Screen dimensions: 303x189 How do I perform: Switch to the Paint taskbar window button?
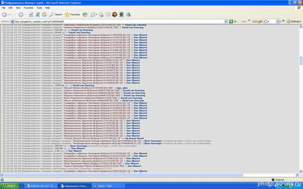pos(108,186)
